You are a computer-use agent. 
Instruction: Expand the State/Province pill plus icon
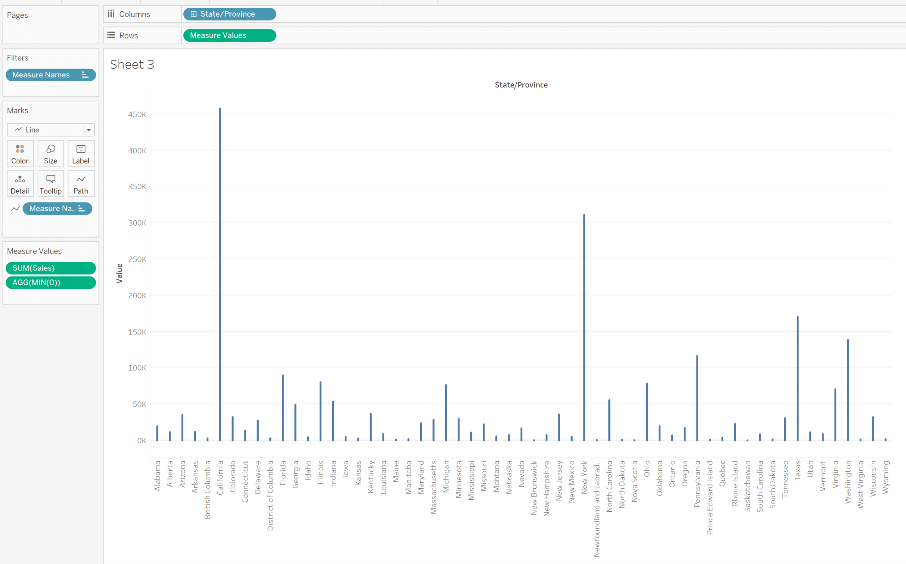point(193,14)
